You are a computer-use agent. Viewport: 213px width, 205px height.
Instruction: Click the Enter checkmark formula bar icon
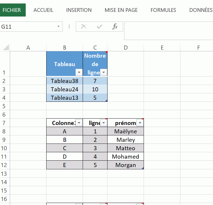[x=99, y=27]
